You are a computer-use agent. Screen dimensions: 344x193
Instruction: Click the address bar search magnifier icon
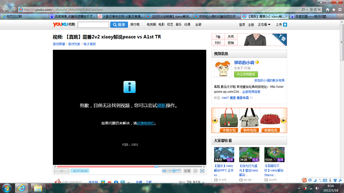click(303, 10)
